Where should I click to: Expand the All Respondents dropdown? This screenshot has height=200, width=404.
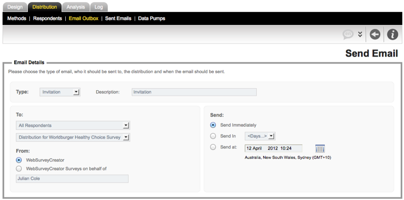pyautogui.click(x=73, y=126)
